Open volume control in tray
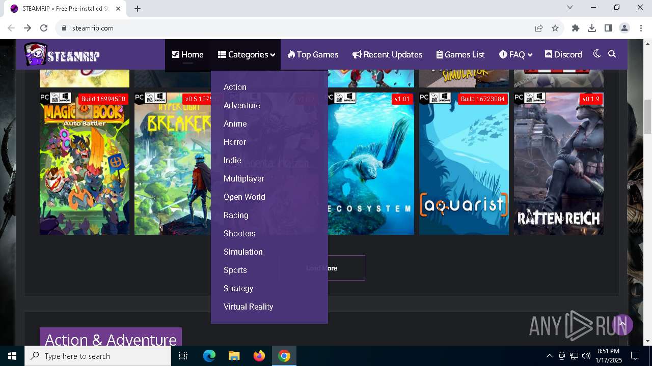Screen dimensions: 652x366 (x=586, y=356)
